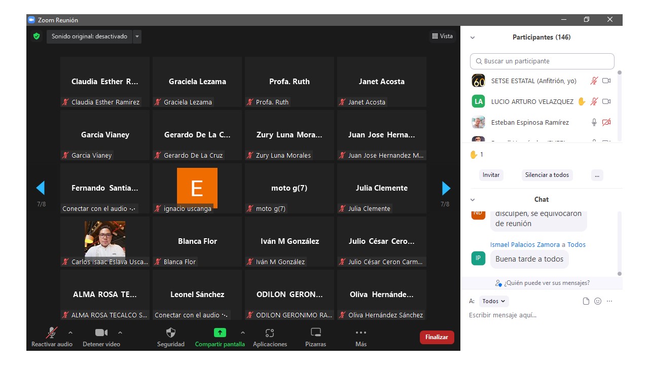Viewport: 649px width, 365px height.
Task: Open Pizarras whiteboard button
Action: pos(315,337)
